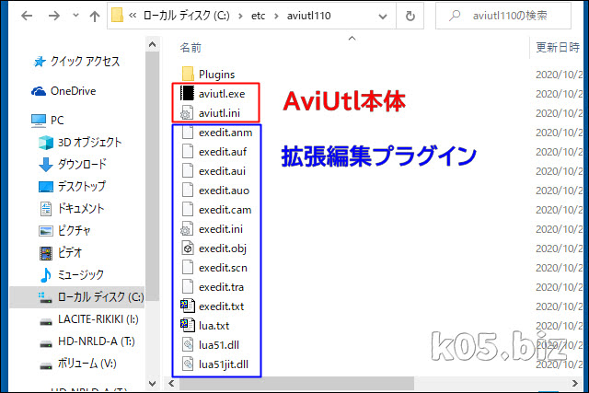Select the file exedit.auo

point(224,191)
